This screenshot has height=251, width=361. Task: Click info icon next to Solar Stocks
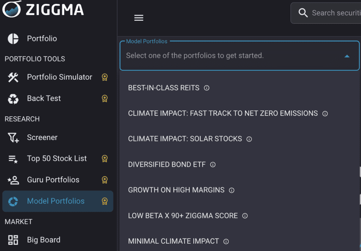coord(249,139)
